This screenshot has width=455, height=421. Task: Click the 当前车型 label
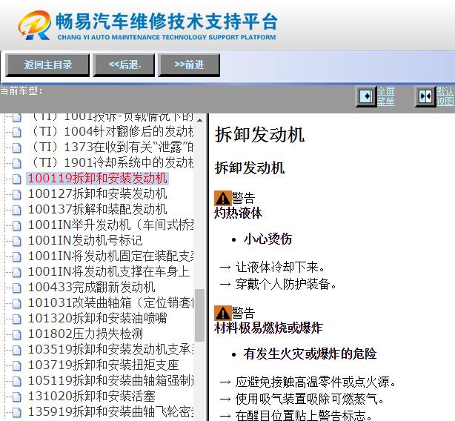(x=21, y=91)
